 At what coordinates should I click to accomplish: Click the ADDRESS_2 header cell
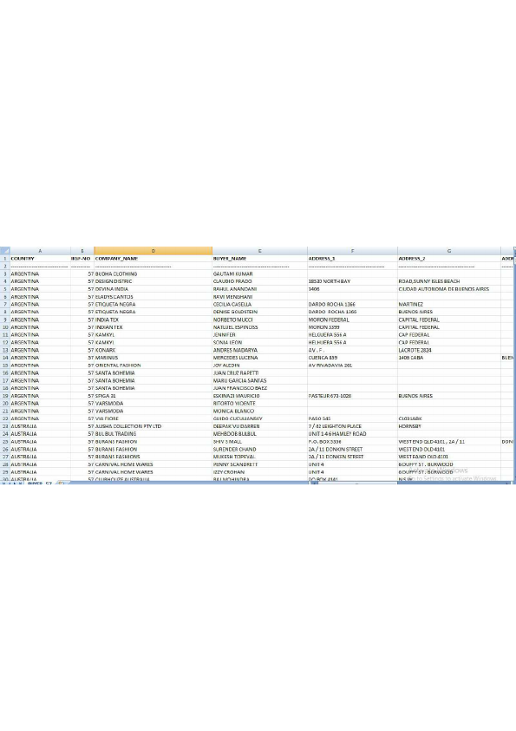coord(449,258)
